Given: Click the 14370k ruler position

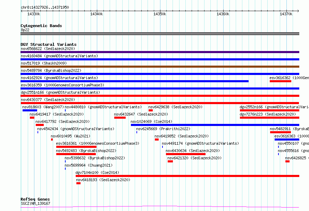Looking at the screenshot, I should point(286,14).
